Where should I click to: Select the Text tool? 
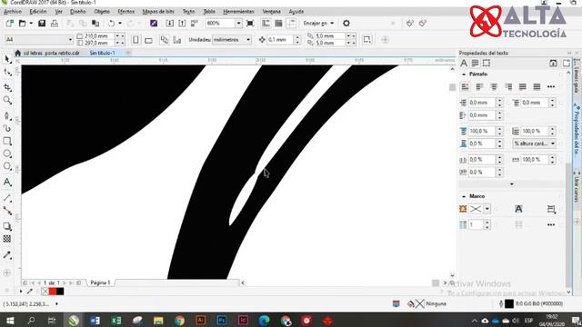coord(7,183)
